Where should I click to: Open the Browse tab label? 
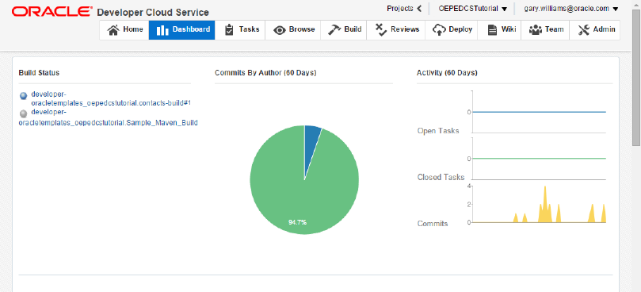(x=302, y=29)
